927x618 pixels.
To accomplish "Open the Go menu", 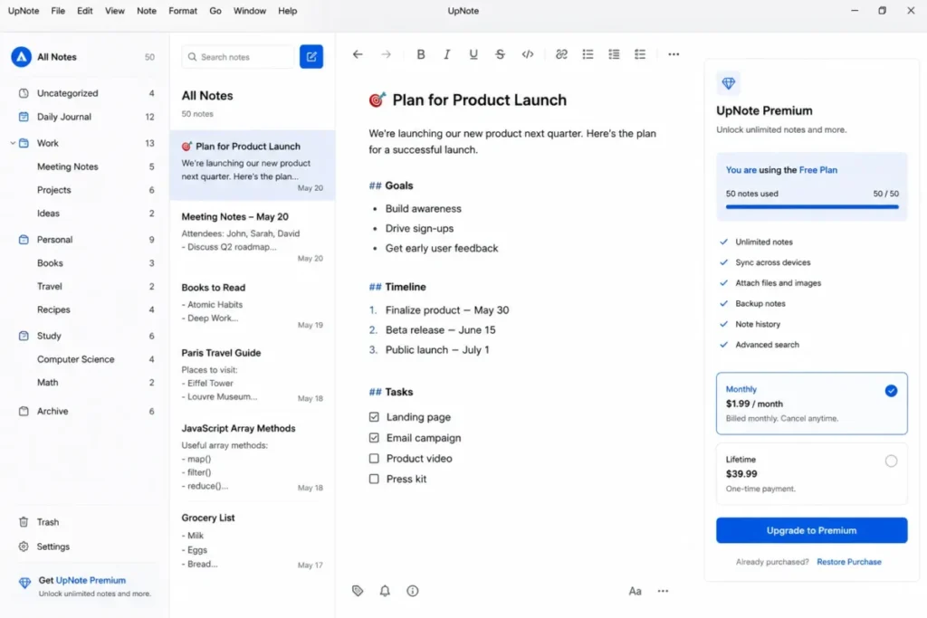I will (x=215, y=11).
